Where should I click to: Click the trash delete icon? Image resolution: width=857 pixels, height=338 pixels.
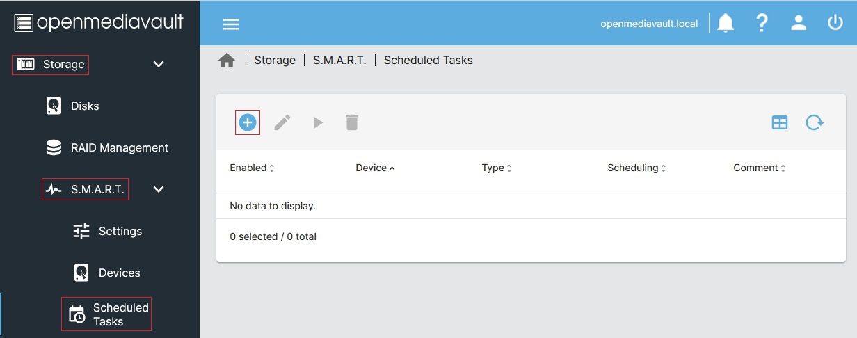(x=352, y=123)
